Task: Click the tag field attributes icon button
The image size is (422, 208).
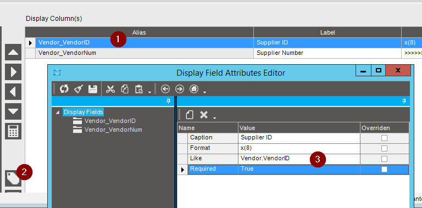Action: (x=13, y=178)
